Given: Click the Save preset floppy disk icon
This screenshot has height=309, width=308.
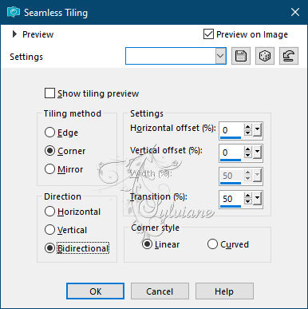Looking at the screenshot, I should coord(241,56).
